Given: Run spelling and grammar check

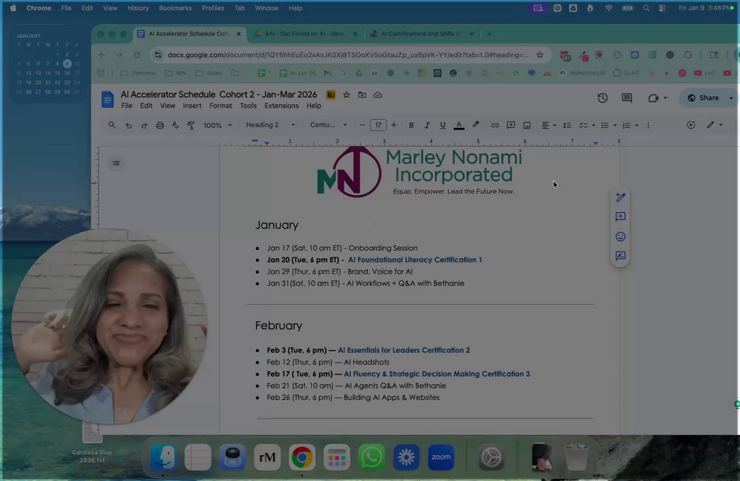Looking at the screenshot, I should coord(175,125).
